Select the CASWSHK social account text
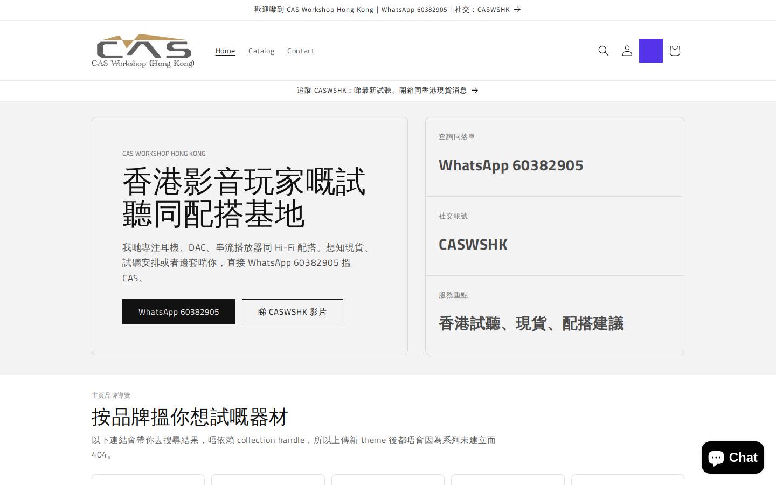This screenshot has height=485, width=776. click(x=473, y=245)
